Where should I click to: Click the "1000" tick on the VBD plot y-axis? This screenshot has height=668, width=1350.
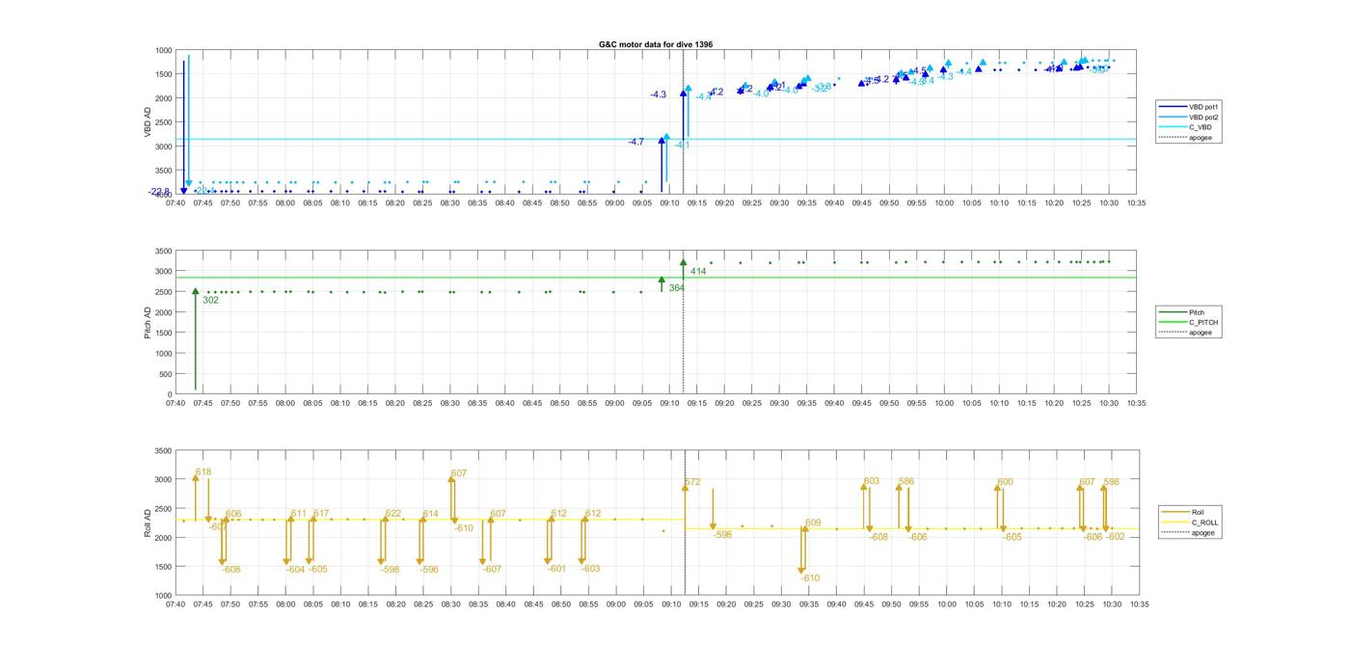point(163,51)
